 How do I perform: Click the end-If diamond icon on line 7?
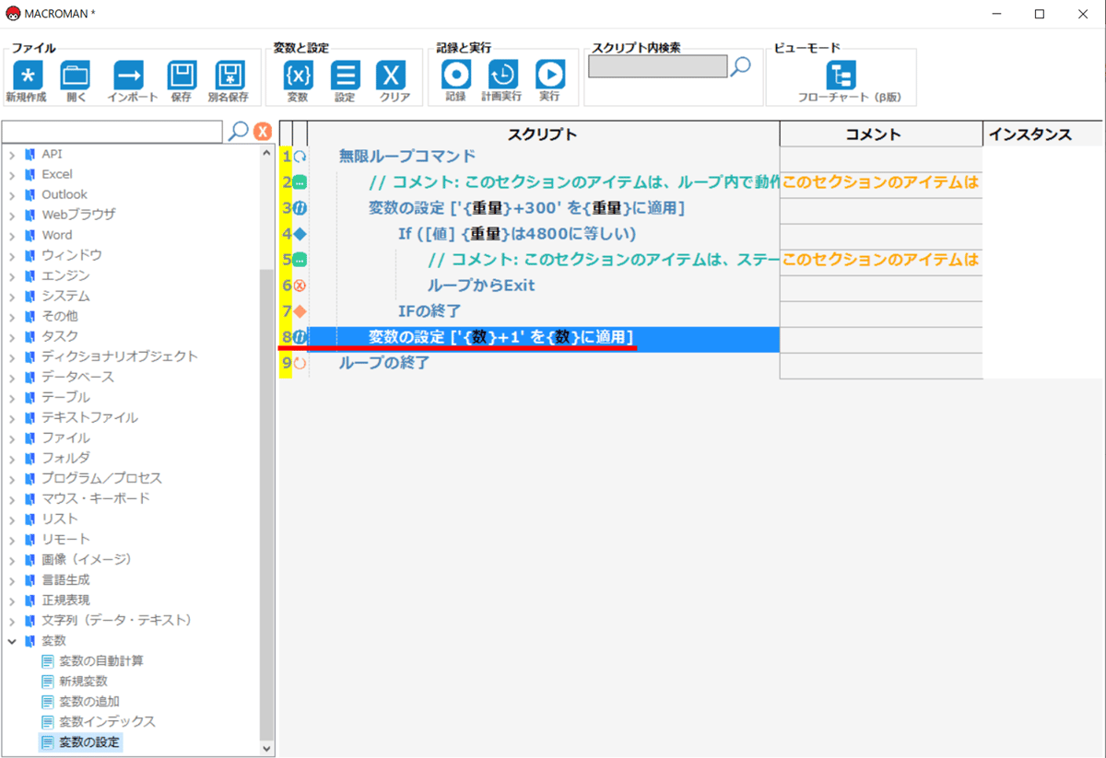300,311
